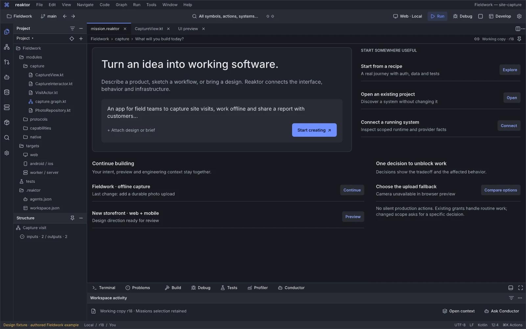526x329 pixels.
Task: Open the database sidebar icon
Action: coord(7,92)
